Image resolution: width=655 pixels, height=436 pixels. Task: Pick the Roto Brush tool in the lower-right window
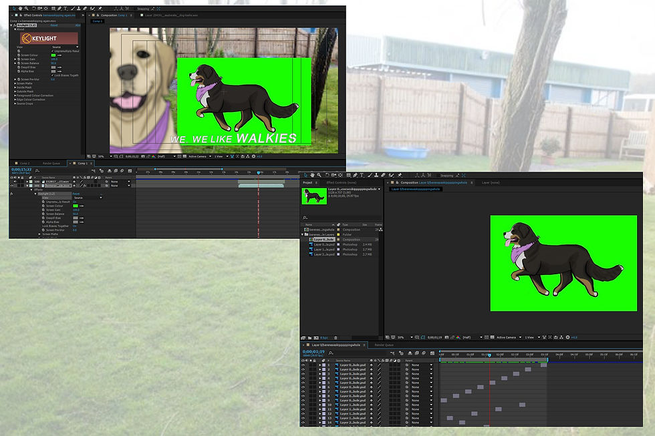click(x=392, y=175)
